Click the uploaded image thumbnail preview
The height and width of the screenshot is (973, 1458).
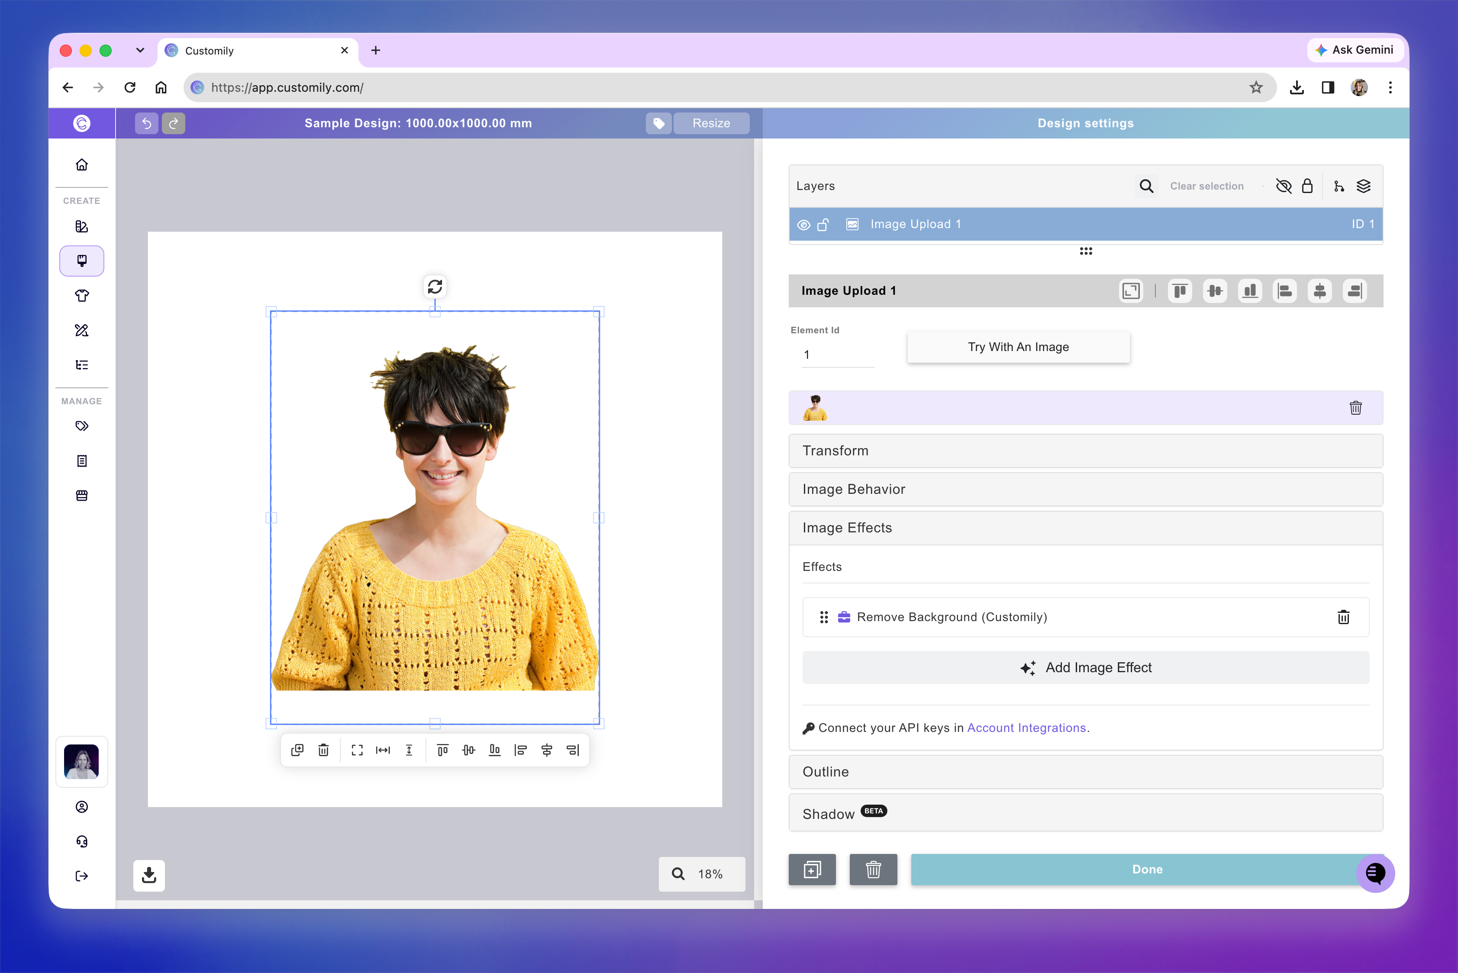pyautogui.click(x=815, y=408)
